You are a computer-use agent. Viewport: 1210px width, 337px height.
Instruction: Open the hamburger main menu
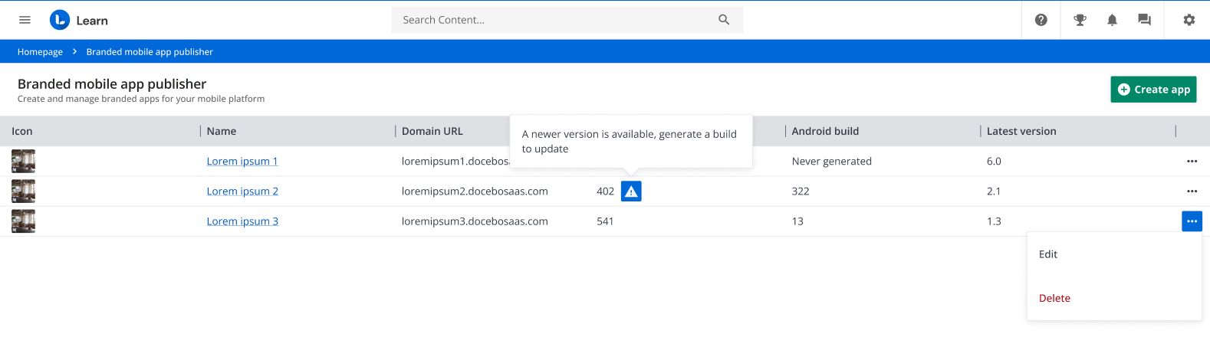tap(25, 20)
